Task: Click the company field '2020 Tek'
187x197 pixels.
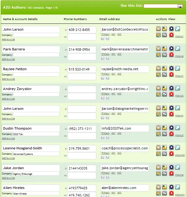Action: (36, 134)
